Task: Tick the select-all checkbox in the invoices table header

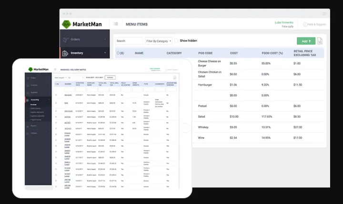Action: click(x=56, y=84)
